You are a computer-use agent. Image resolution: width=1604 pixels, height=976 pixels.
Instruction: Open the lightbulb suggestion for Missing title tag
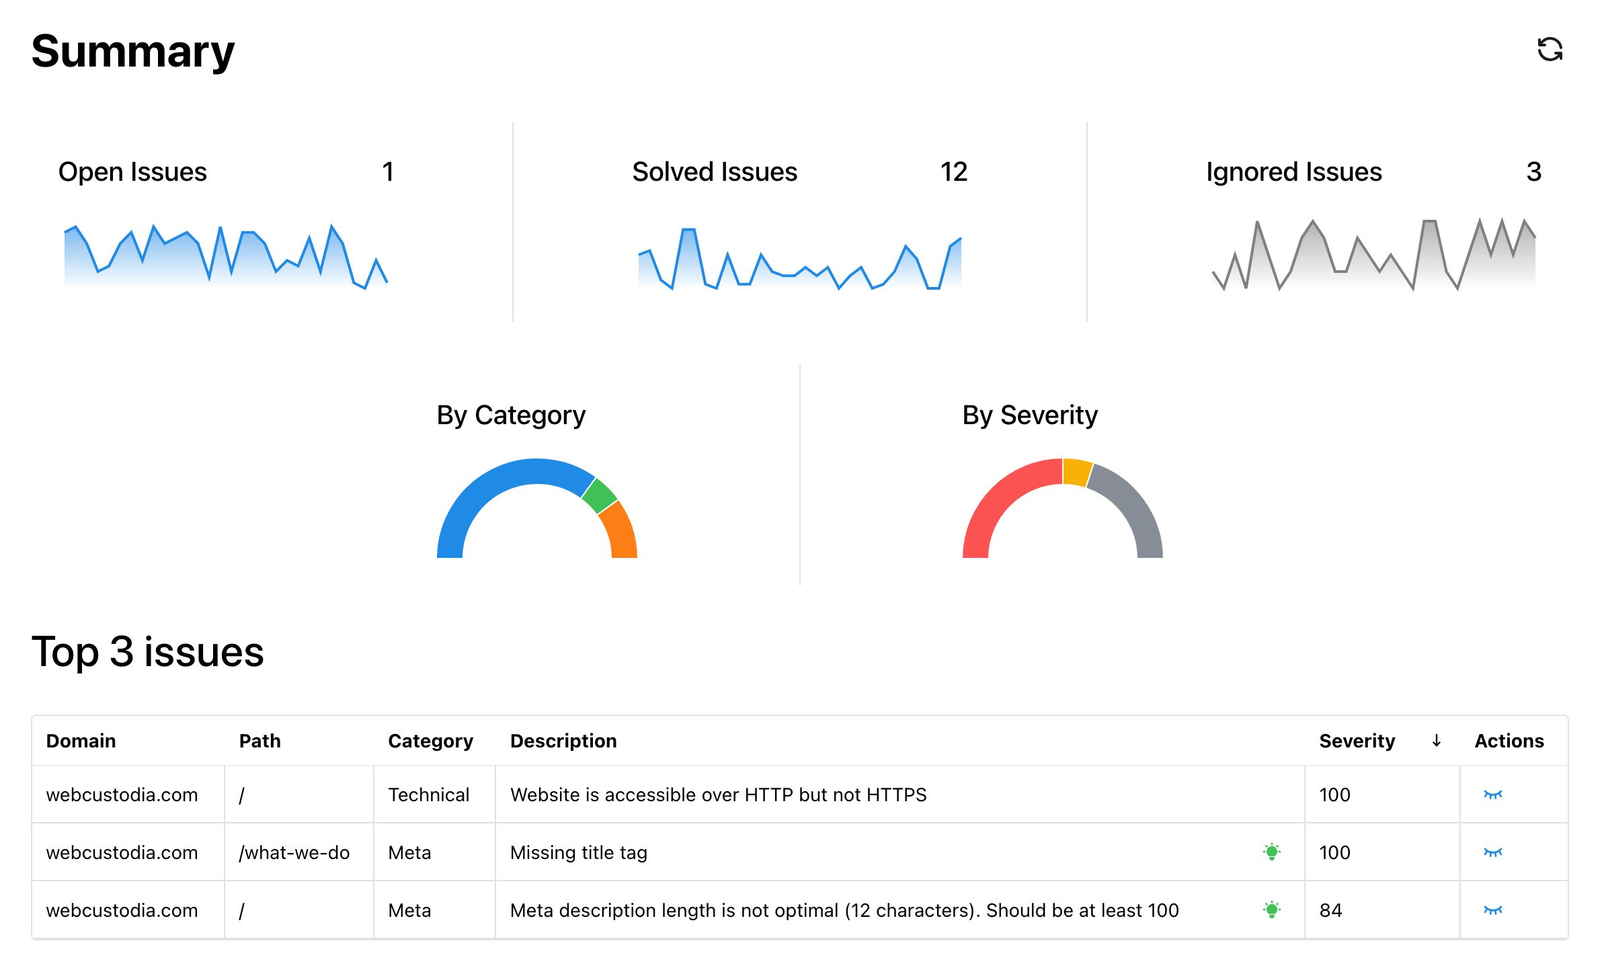(x=1273, y=852)
